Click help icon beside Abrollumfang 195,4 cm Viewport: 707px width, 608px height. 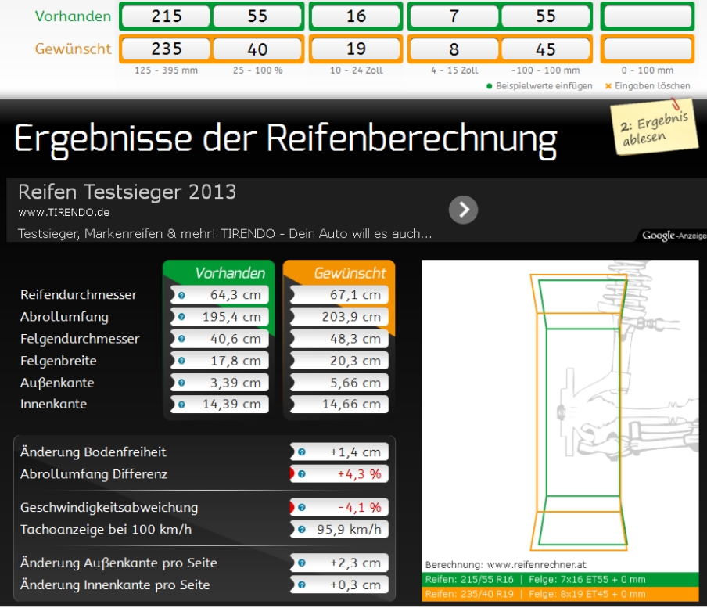[x=181, y=317]
